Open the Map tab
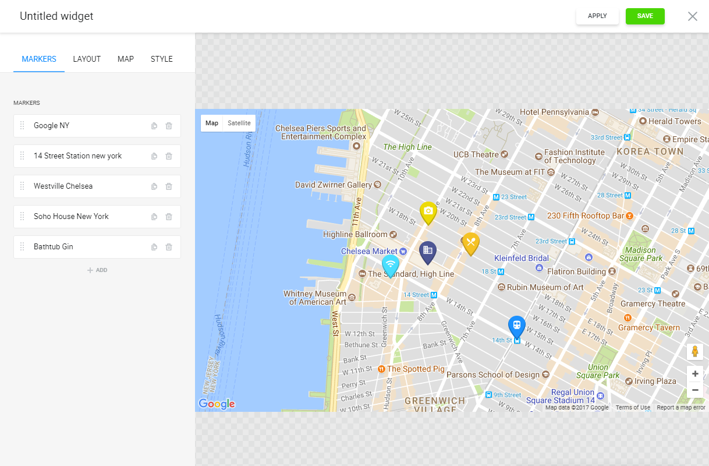This screenshot has width=709, height=466. (126, 59)
